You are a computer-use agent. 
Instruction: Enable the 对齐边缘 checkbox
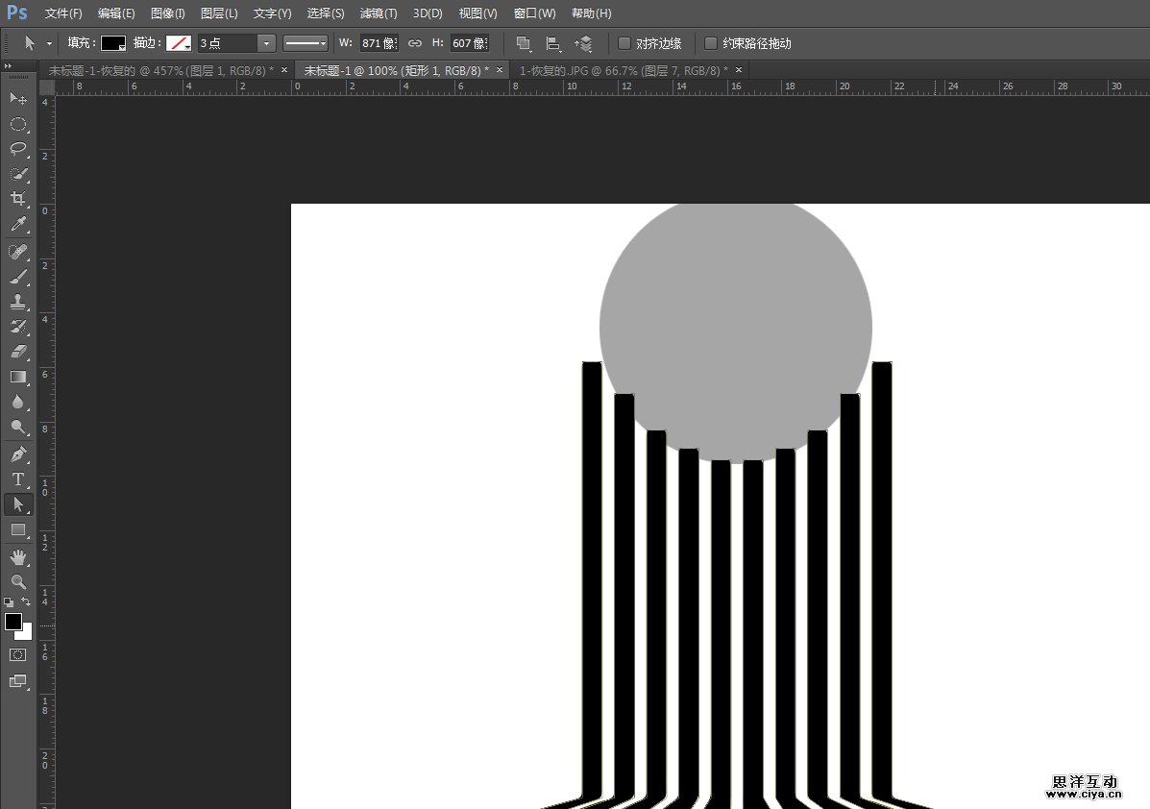(624, 43)
